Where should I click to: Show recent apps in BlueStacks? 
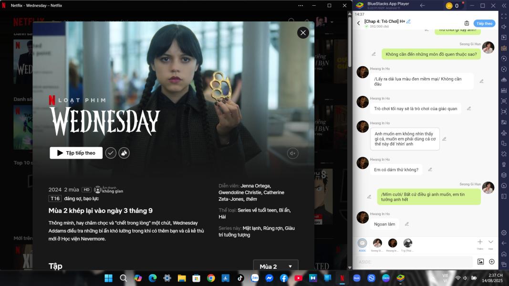pos(504,265)
